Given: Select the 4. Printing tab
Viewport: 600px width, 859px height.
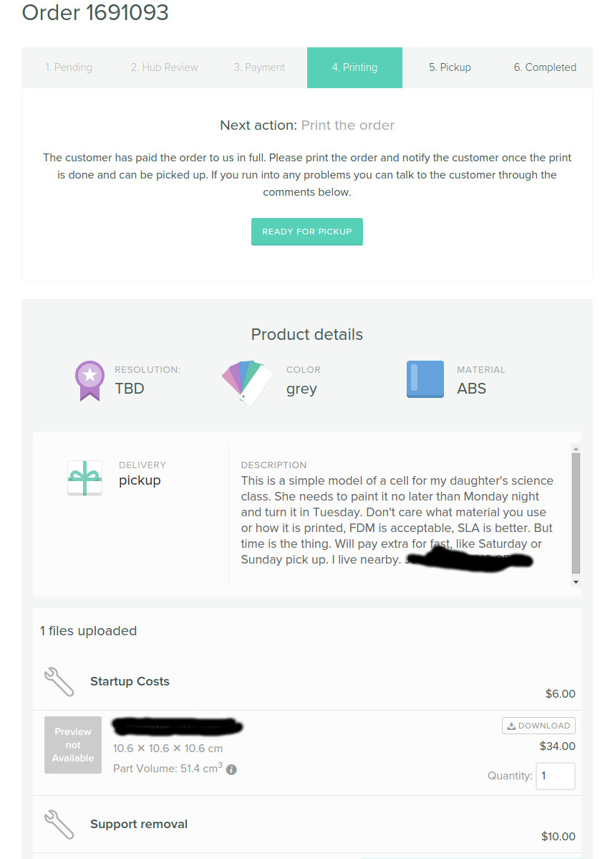Looking at the screenshot, I should [354, 67].
